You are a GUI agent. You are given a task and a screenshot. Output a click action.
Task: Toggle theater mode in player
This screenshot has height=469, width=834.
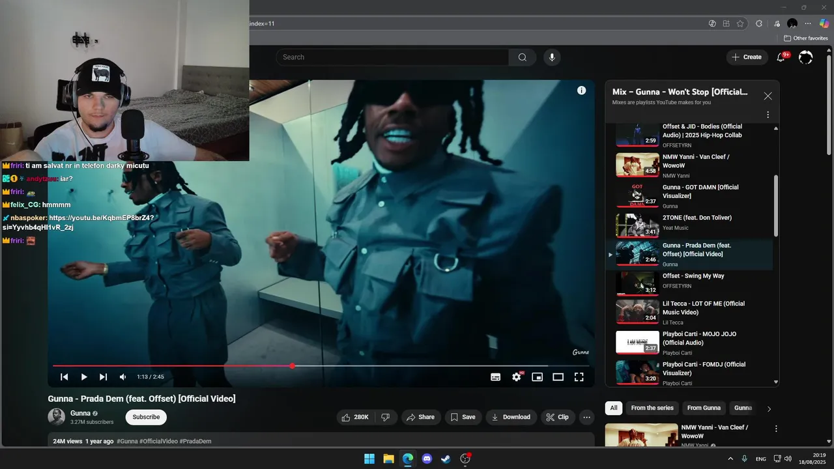[x=558, y=377]
